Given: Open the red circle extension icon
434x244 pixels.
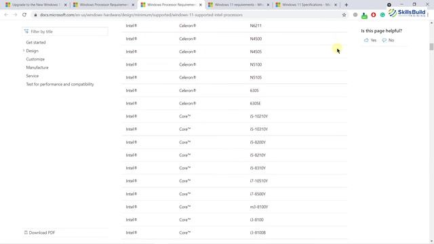Looking at the screenshot, I should tap(374, 15).
